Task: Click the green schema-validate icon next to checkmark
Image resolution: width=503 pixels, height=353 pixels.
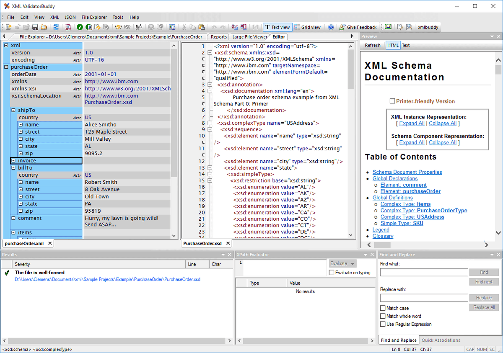Action: click(x=89, y=27)
